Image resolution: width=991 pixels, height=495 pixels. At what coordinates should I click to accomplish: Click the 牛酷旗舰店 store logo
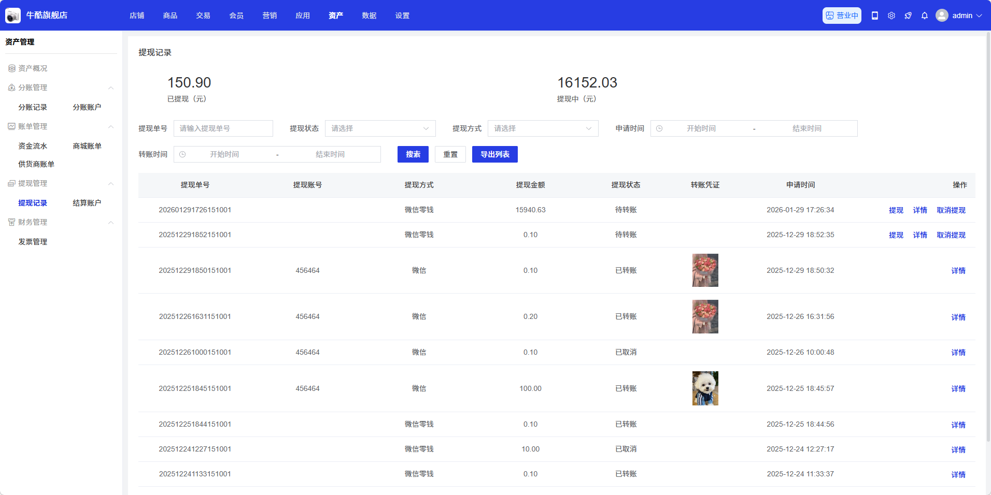13,16
